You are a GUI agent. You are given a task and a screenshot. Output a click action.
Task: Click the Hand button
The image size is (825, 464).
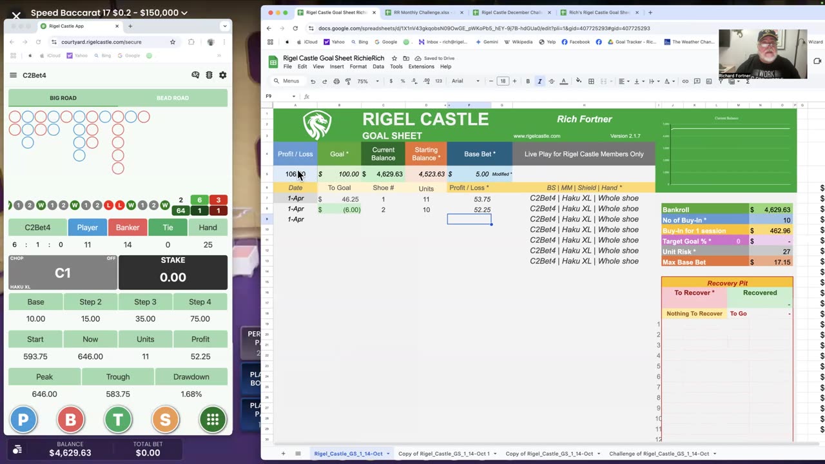(208, 227)
